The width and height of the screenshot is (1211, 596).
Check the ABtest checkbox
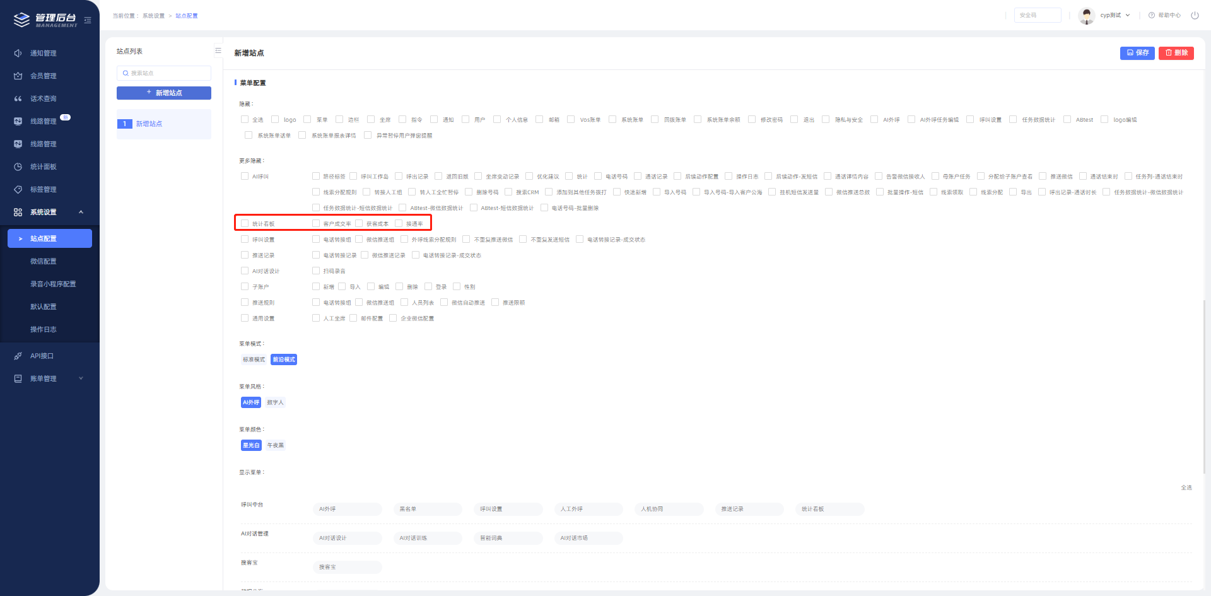tap(1067, 119)
